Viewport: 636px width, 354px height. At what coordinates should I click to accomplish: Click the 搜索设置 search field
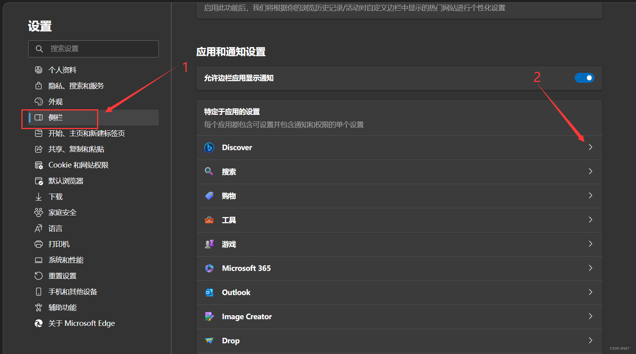pos(93,49)
